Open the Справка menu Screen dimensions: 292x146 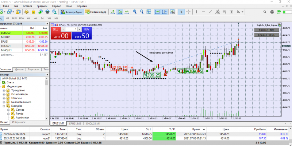click(x=81, y=6)
